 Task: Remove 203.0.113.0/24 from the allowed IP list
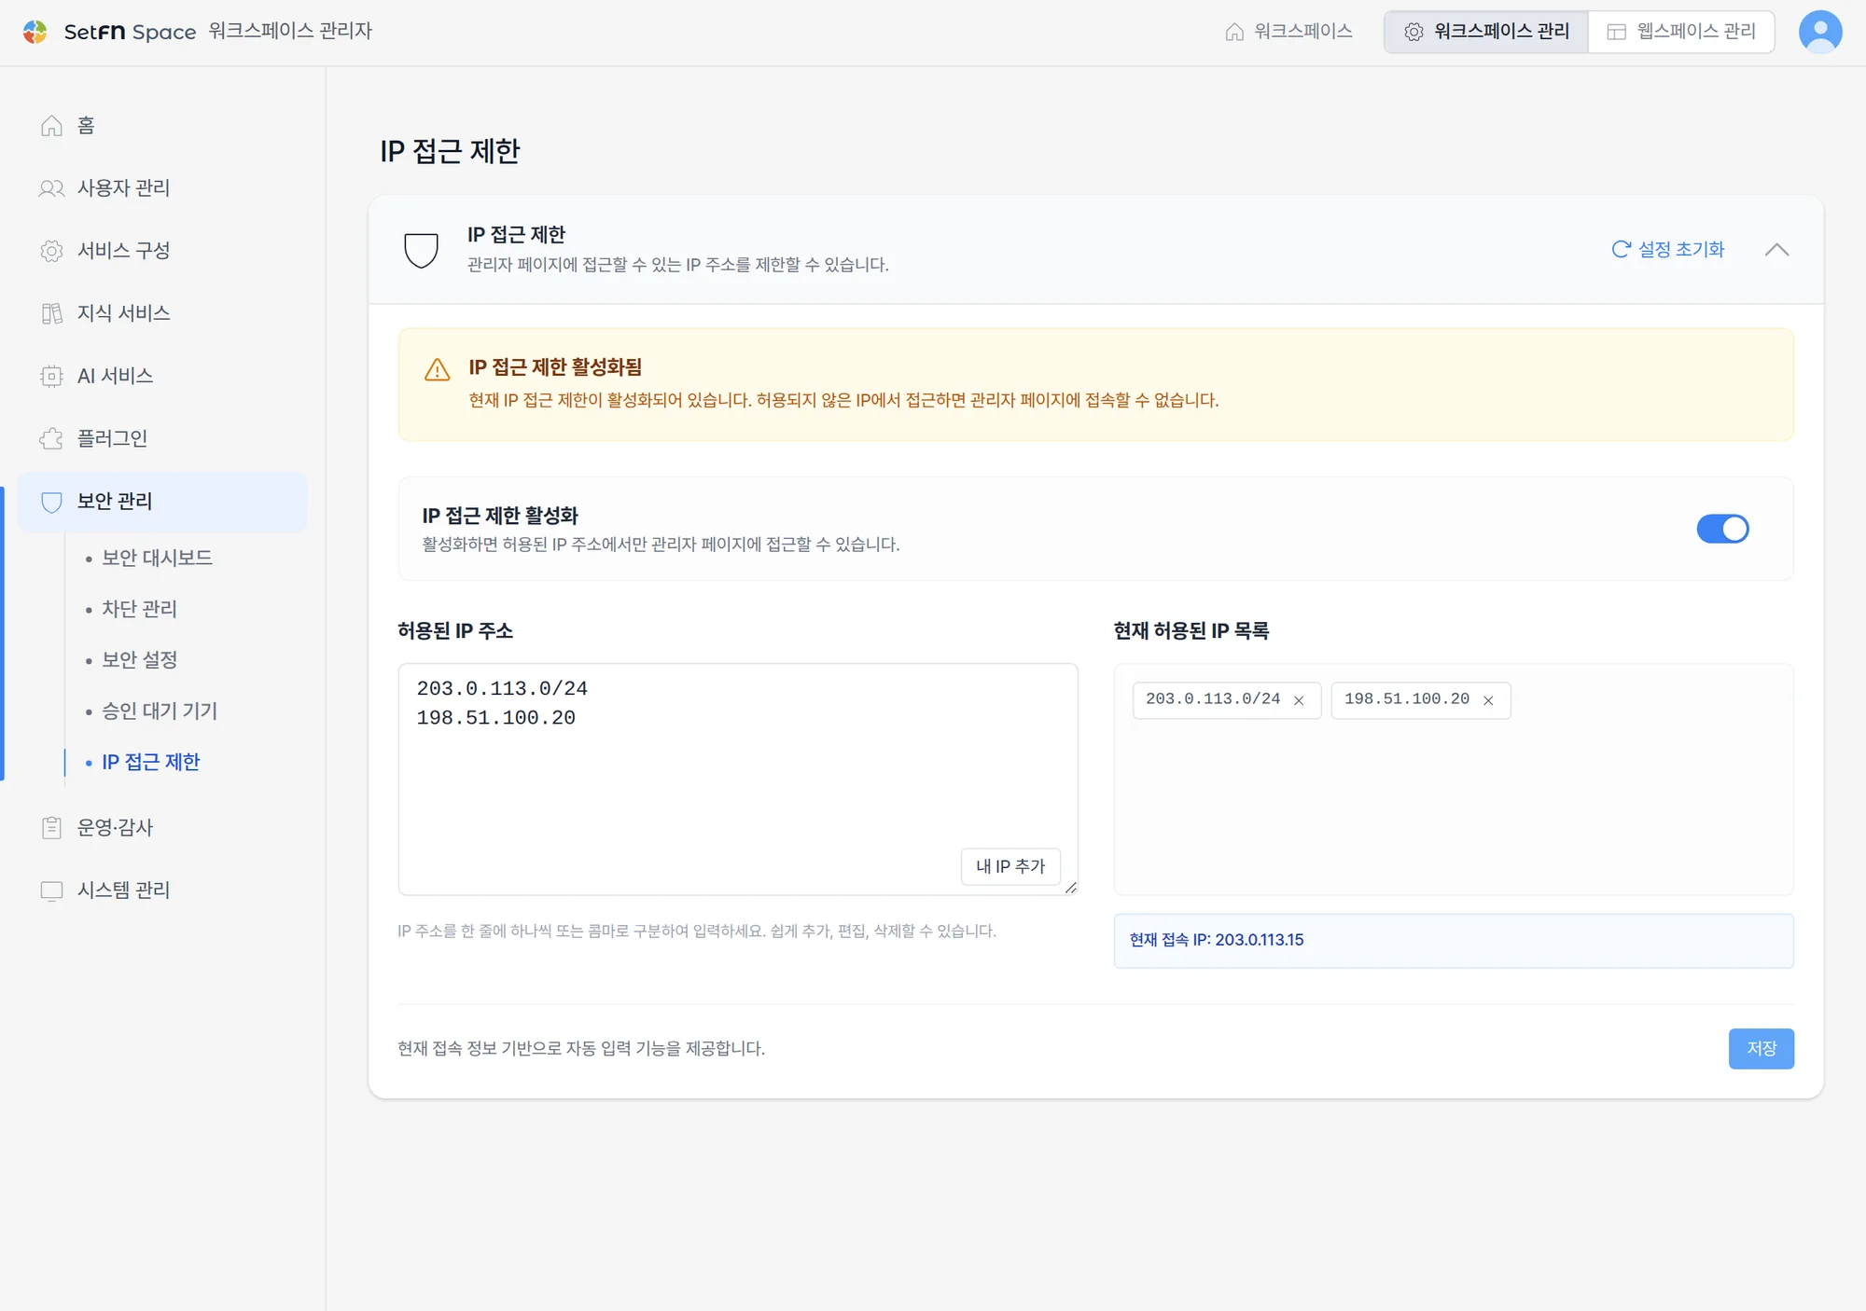coord(1299,700)
